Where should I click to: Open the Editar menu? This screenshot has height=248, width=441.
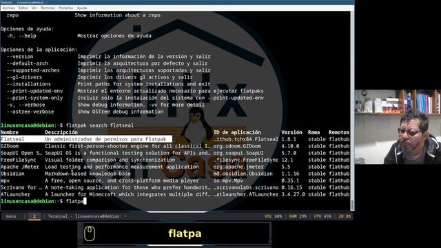[23, 8]
